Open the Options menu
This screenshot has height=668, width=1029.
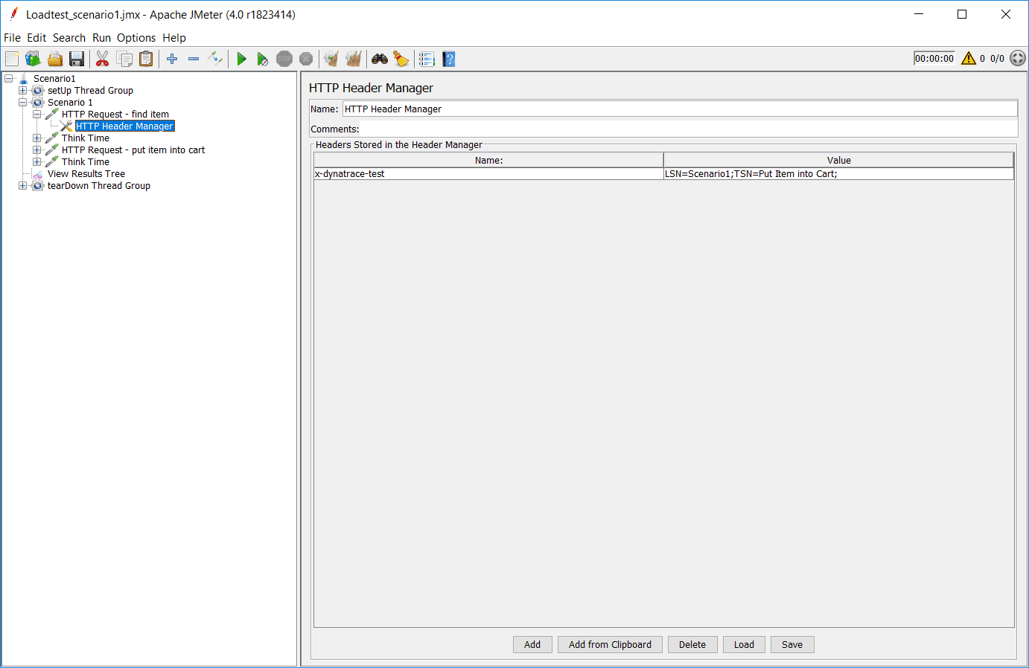point(136,38)
